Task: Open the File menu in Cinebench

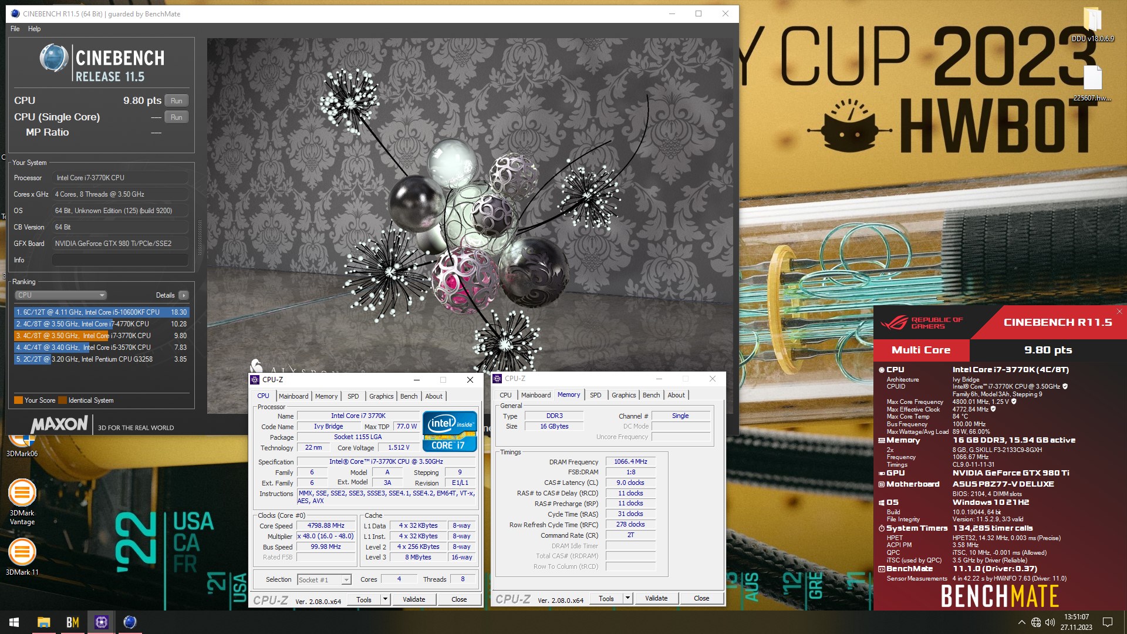Action: point(15,29)
